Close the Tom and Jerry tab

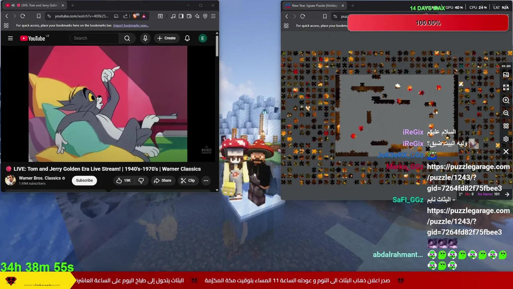coord(63,5)
